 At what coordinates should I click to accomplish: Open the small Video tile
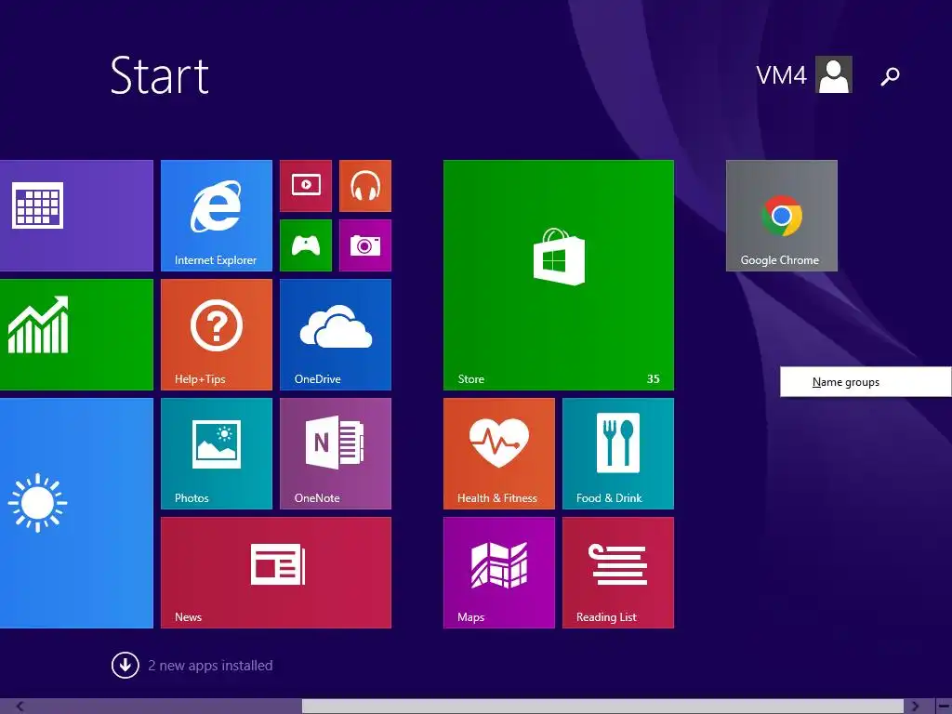point(306,186)
